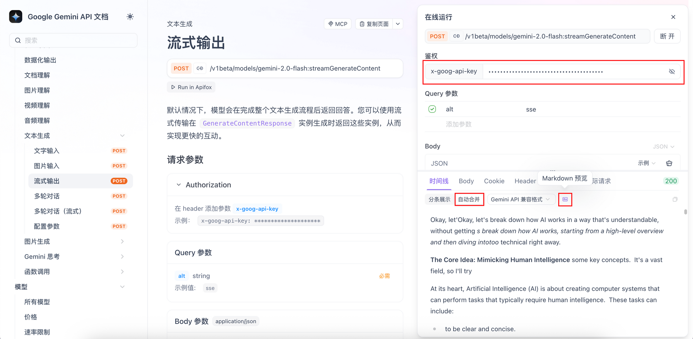
Task: Click the Google Gemini API logo icon
Action: [16, 17]
